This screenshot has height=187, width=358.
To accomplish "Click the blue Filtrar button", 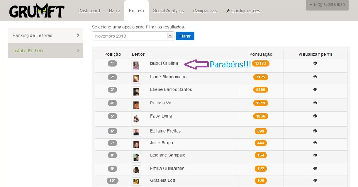I will click(185, 36).
